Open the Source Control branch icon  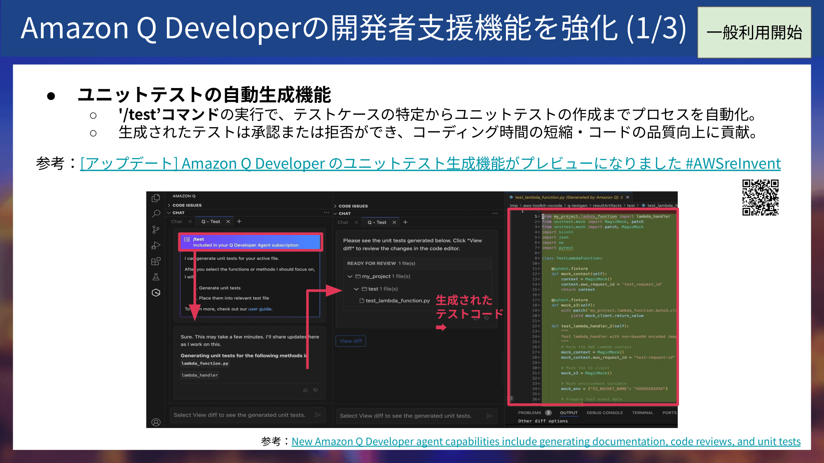click(x=156, y=230)
